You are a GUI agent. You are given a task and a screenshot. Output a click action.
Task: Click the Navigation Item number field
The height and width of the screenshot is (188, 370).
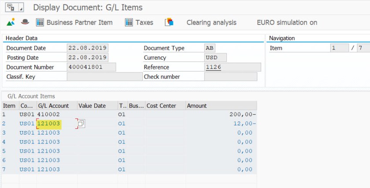click(338, 48)
